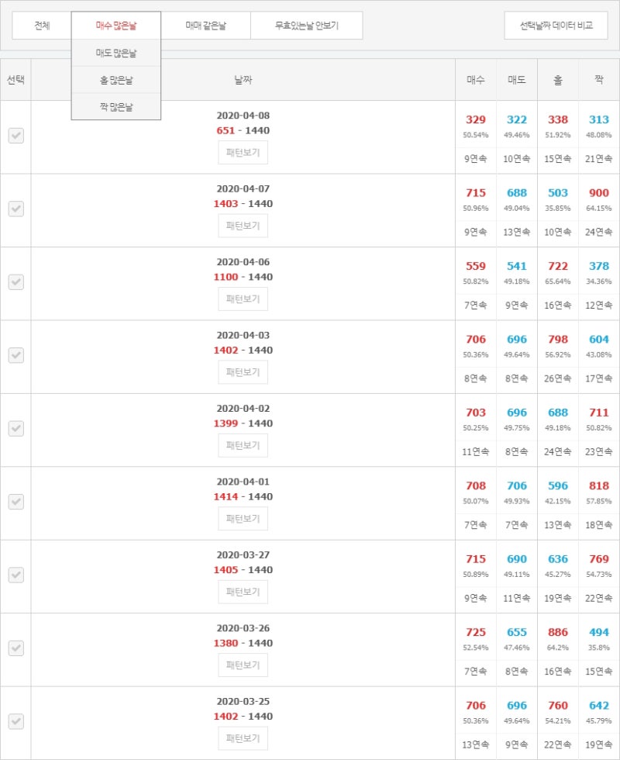The width and height of the screenshot is (620, 760).
Task: Open 패턴보기 for 2020-04-01
Action: (243, 519)
